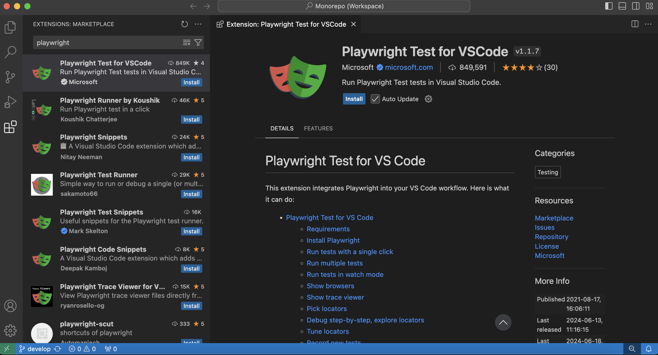Open the Accounts menu icon
Image resolution: width=658 pixels, height=355 pixels.
[x=10, y=306]
